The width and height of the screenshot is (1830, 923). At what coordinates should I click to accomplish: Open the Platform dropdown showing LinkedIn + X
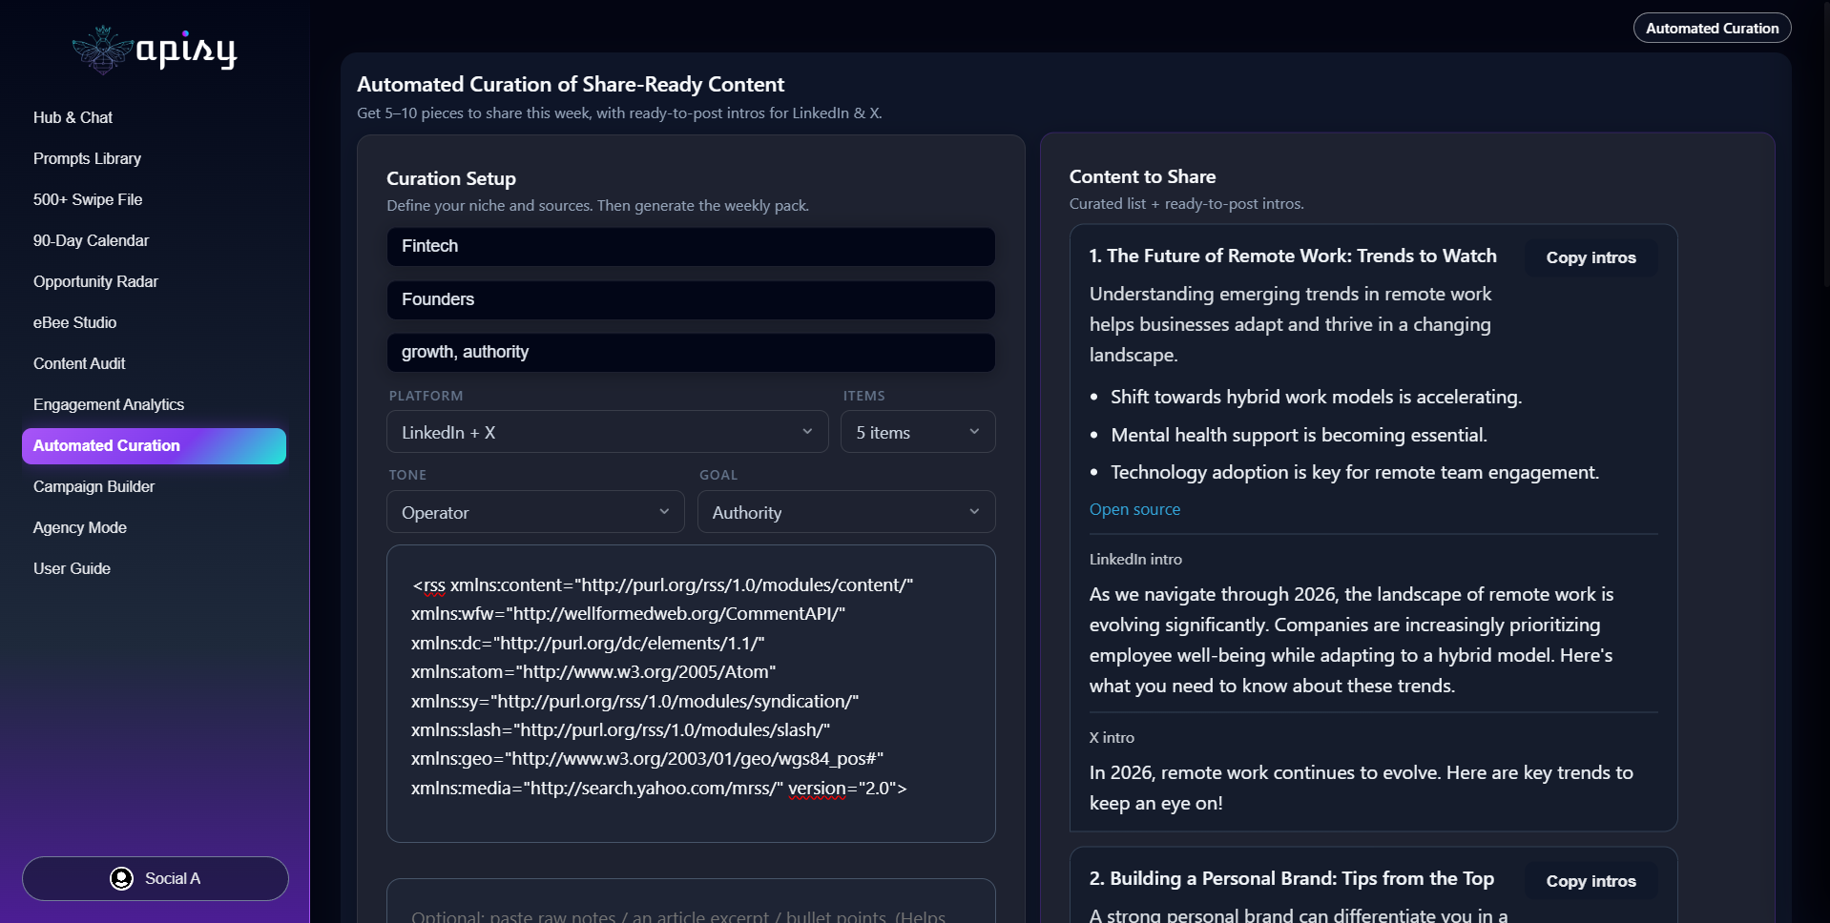click(x=608, y=432)
